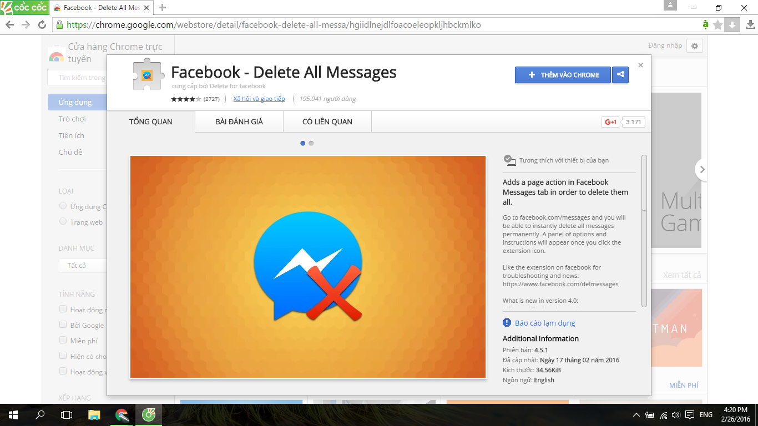
Task: Click the next screenshot arrow on right edge
Action: (x=701, y=170)
